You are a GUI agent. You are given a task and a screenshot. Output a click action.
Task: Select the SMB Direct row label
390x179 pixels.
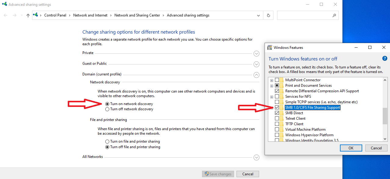[294, 113]
